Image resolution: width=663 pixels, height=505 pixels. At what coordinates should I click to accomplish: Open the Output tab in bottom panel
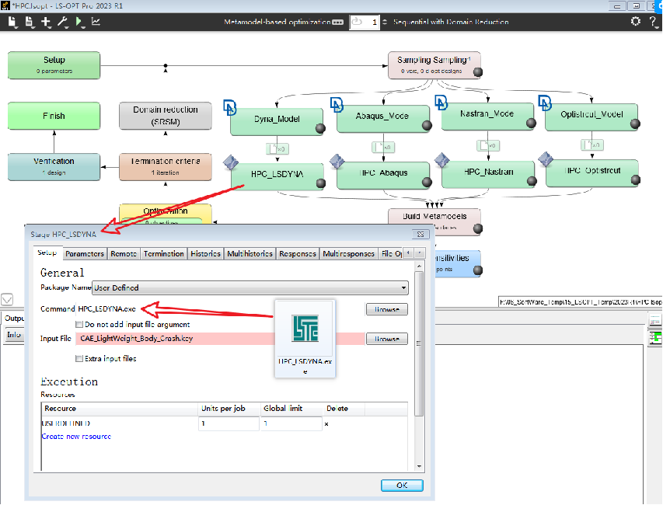14,319
